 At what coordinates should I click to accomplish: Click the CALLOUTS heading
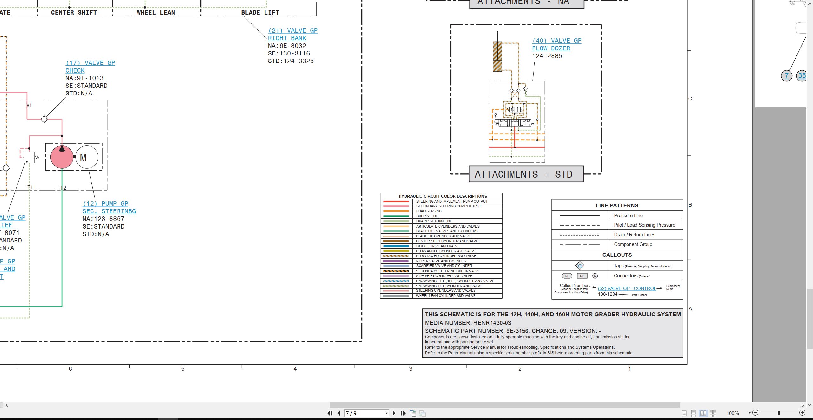[617, 255]
